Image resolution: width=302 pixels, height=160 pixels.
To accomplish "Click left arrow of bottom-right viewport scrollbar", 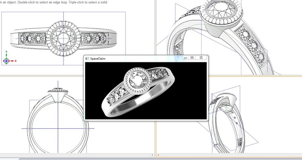I will click(159, 155).
